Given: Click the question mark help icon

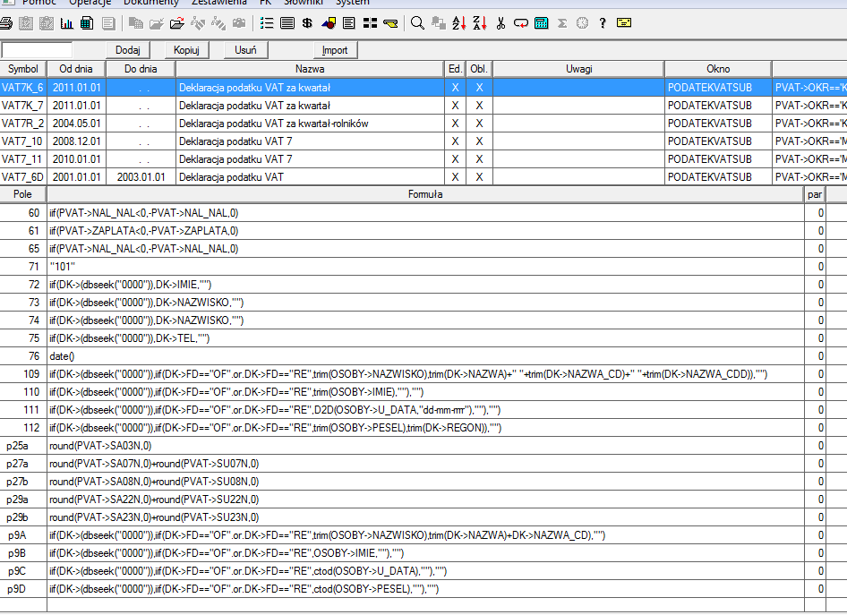Looking at the screenshot, I should 603,23.
